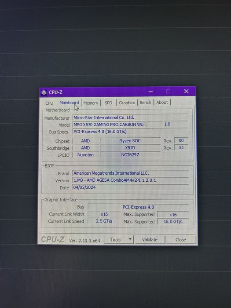The width and height of the screenshot is (231, 308).
Task: Click the BIOS Version AGESA ComboAM4v2PI field
Action: click(130, 180)
